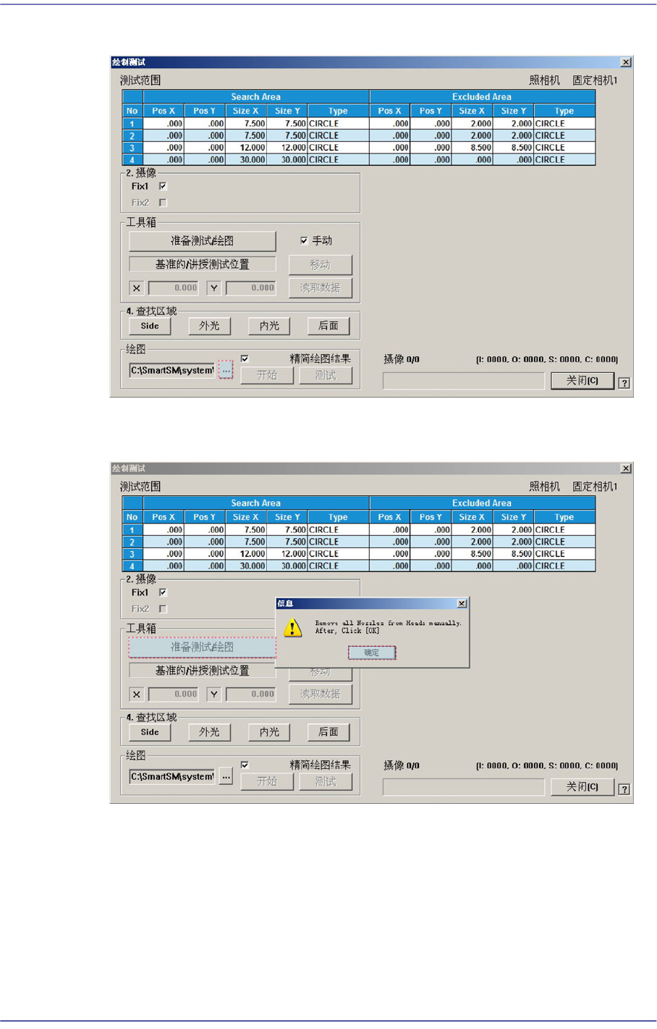Click Side button in lower dialog

tap(150, 732)
